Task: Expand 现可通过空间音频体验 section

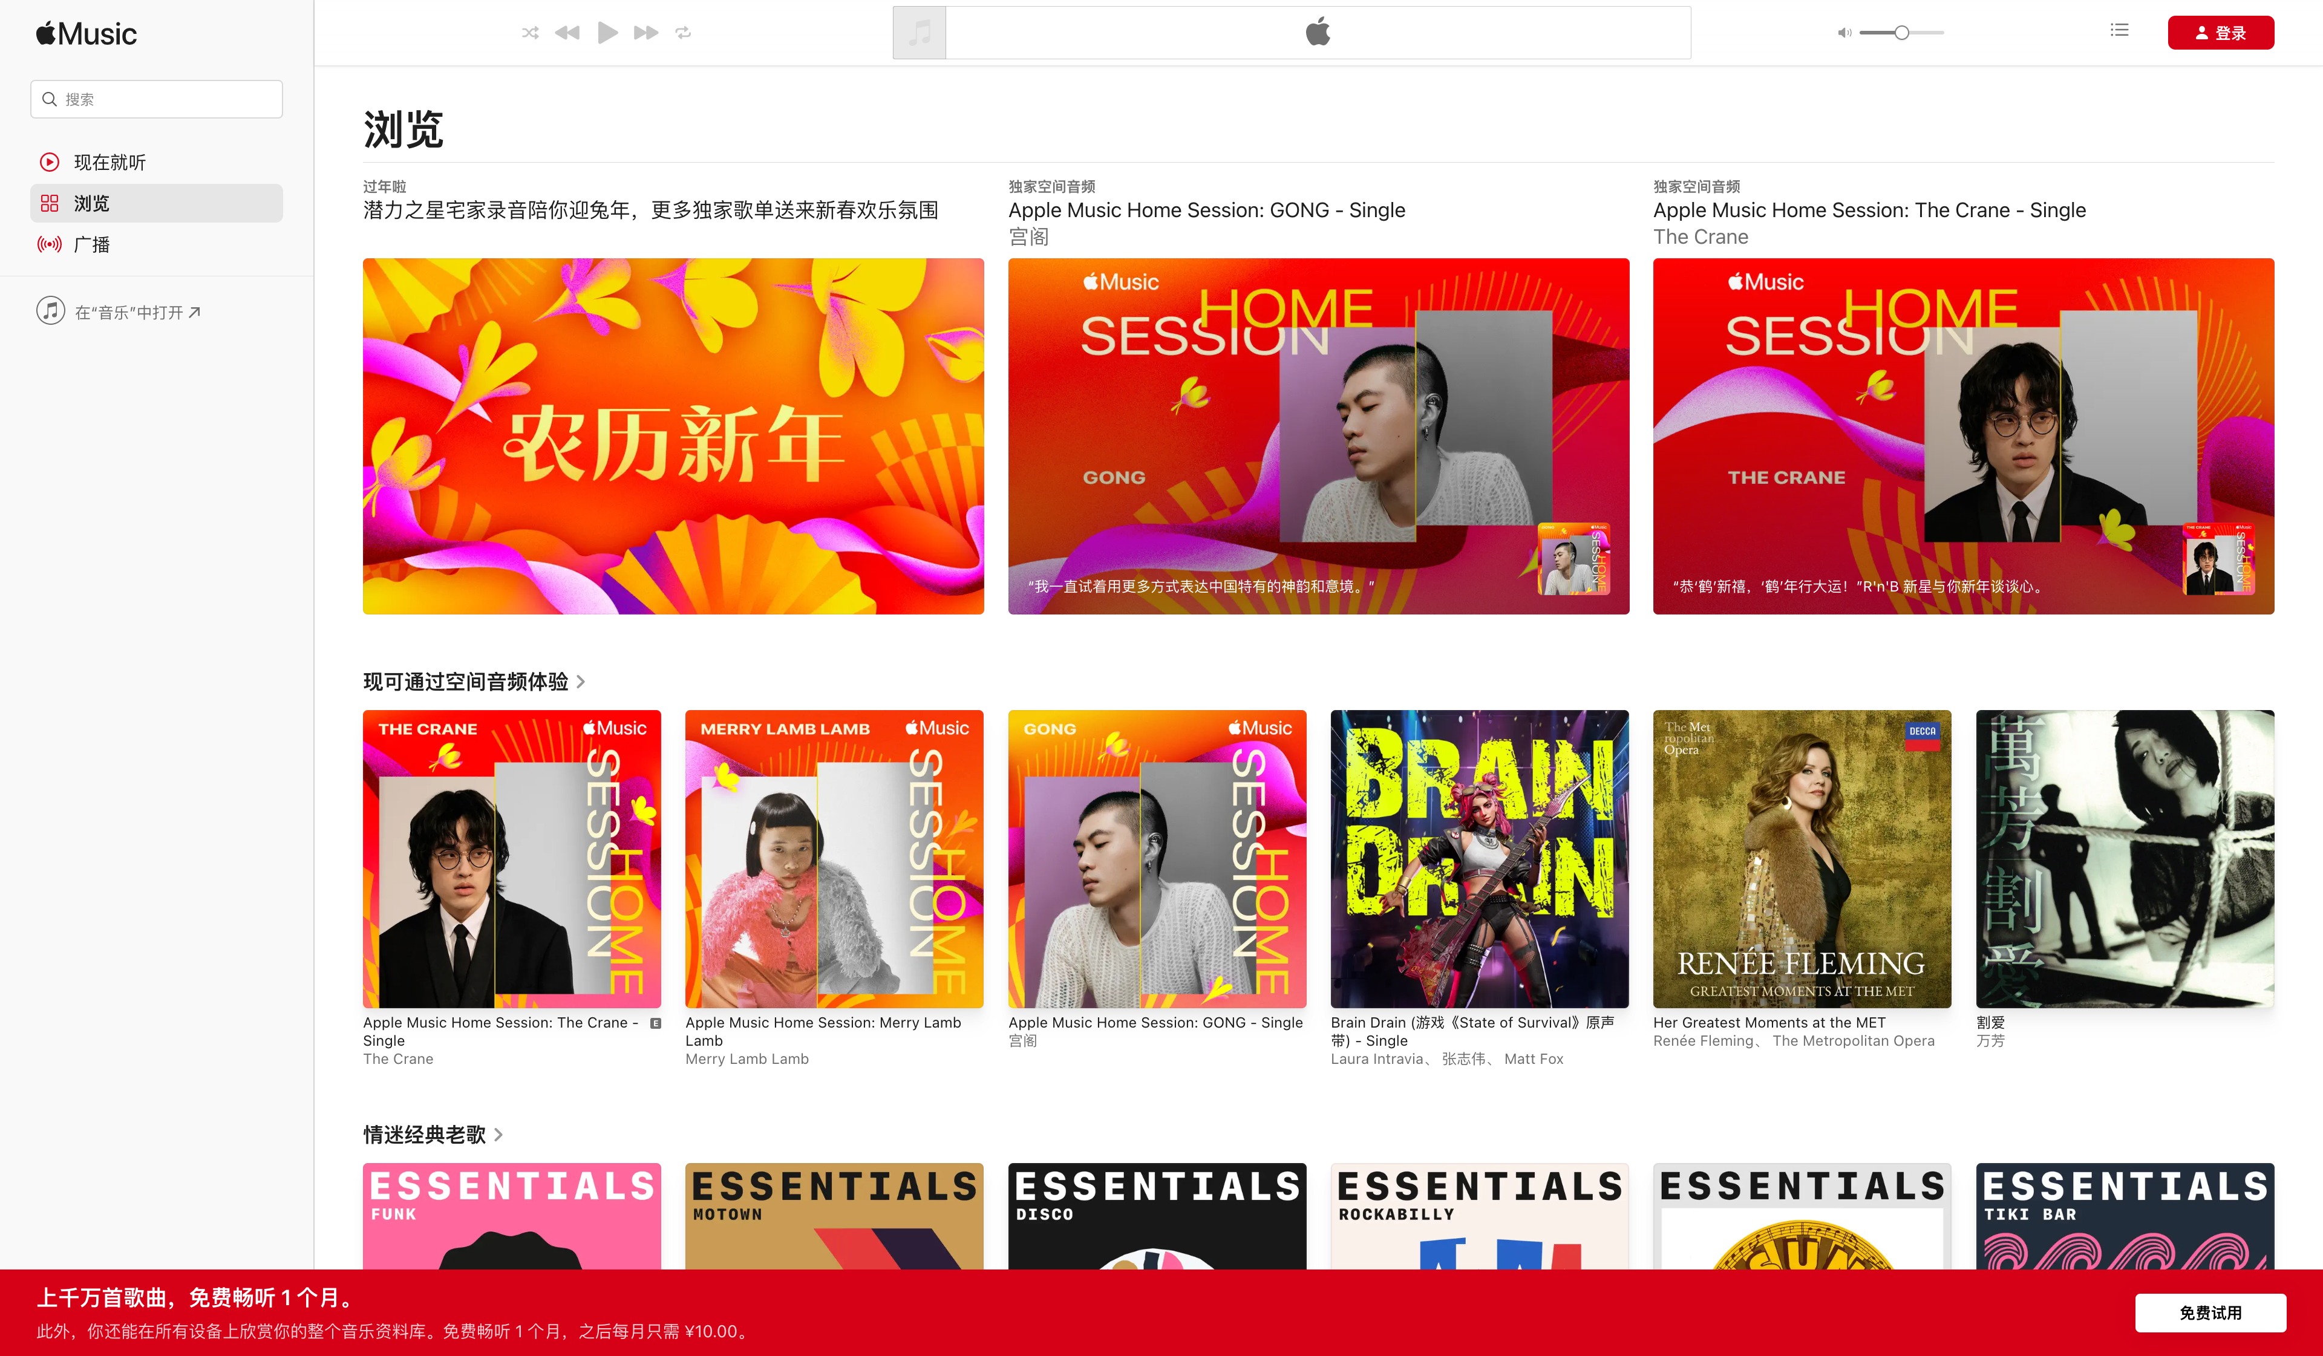Action: [474, 682]
